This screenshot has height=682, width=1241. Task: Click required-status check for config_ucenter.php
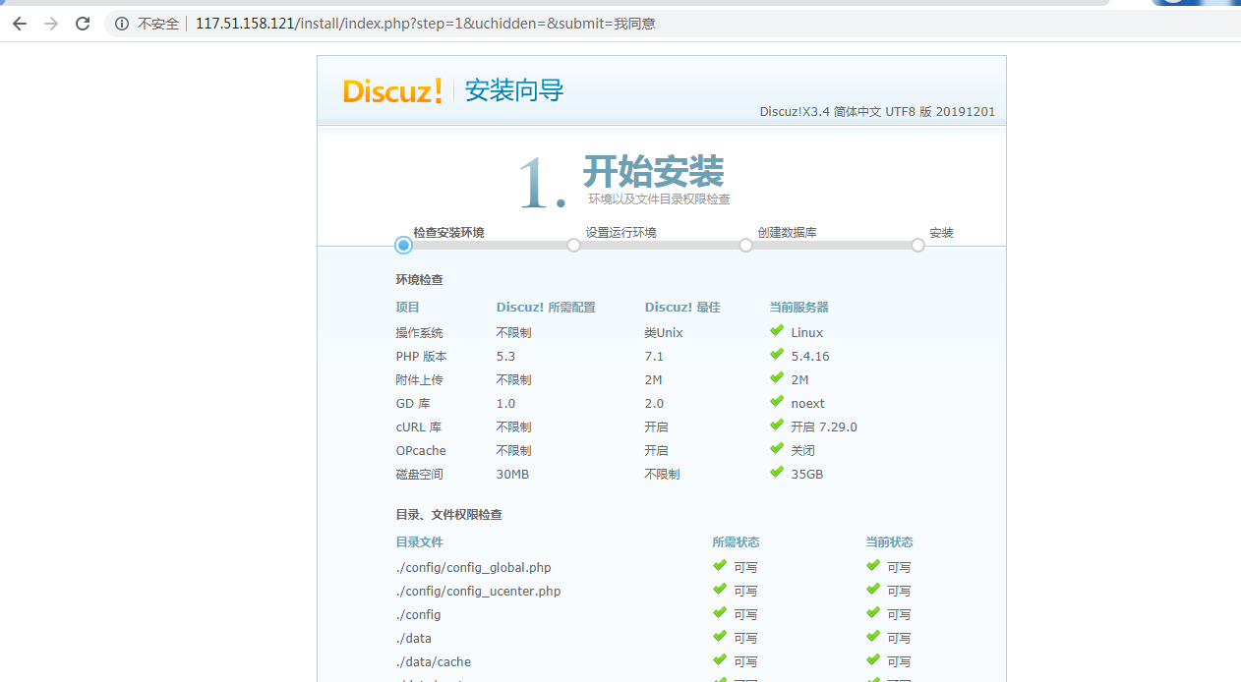720,590
